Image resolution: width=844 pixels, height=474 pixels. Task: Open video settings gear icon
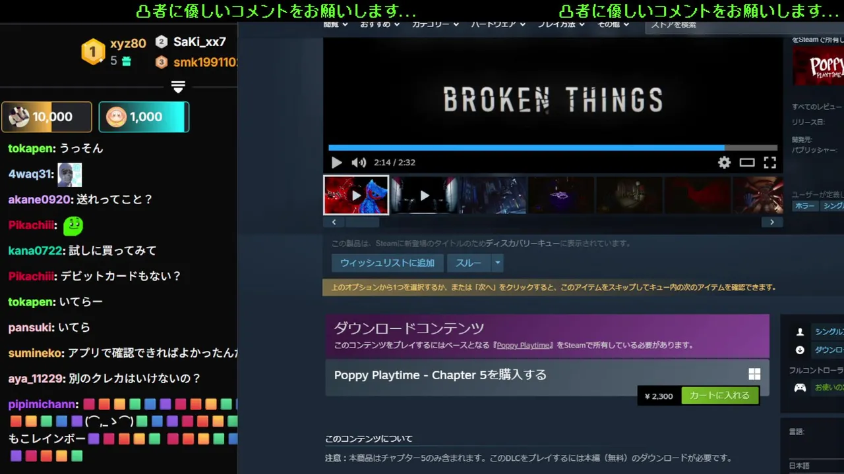pos(725,163)
